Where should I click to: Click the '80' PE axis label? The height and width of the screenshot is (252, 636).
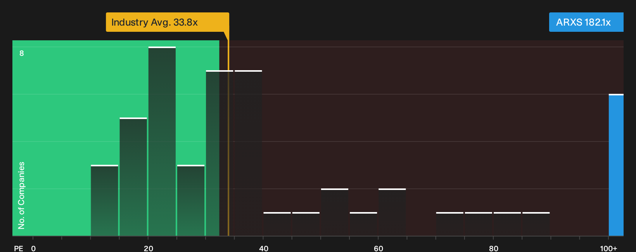tap(494, 249)
